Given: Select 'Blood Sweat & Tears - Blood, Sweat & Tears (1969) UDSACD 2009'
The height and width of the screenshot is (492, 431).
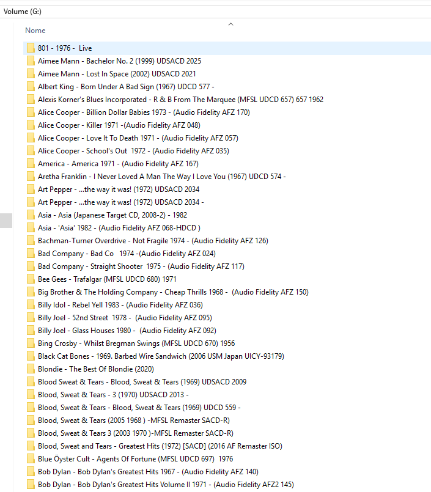Looking at the screenshot, I should (142, 382).
